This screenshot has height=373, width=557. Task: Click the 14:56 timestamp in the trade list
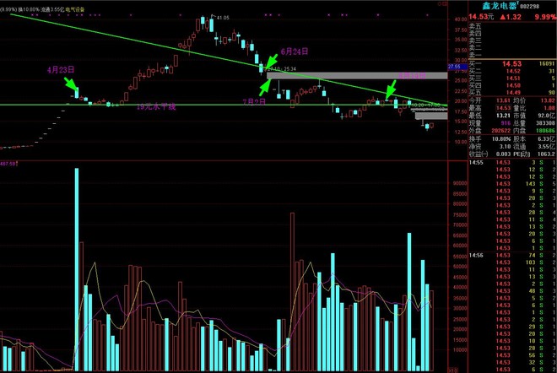point(476,255)
